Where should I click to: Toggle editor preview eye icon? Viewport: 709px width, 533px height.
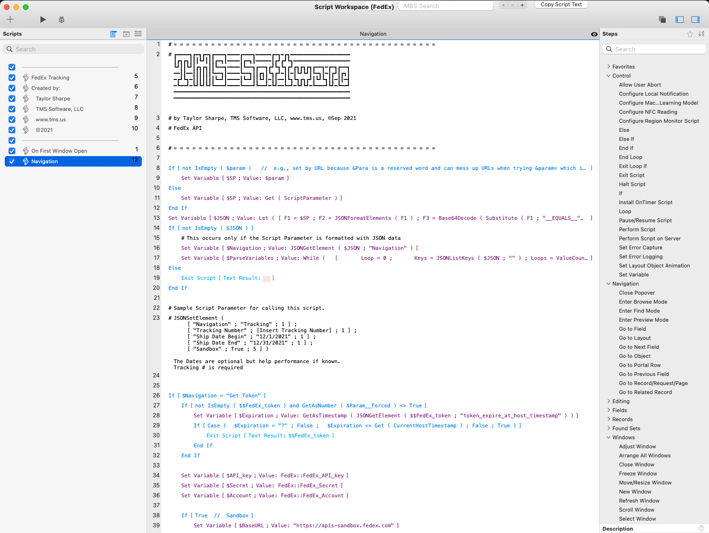tap(594, 34)
